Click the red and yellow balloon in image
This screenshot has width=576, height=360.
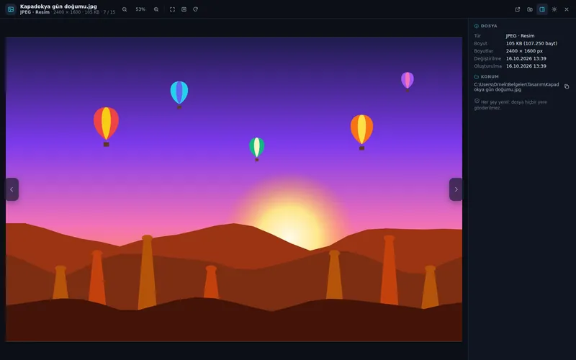[x=106, y=127]
